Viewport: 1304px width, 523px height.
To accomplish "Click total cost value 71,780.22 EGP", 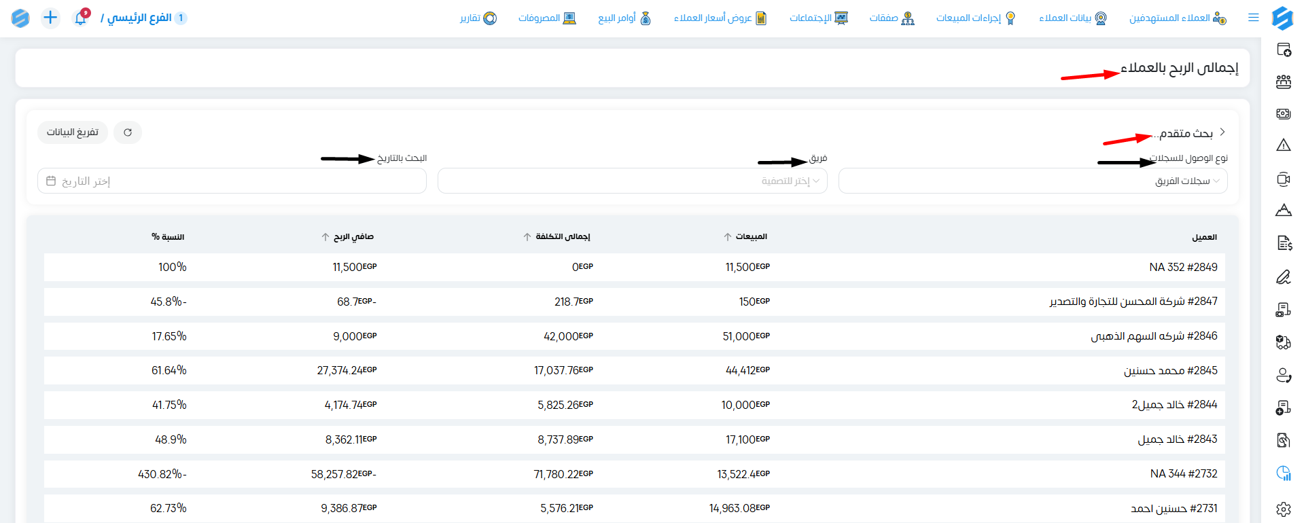I will tap(563, 474).
